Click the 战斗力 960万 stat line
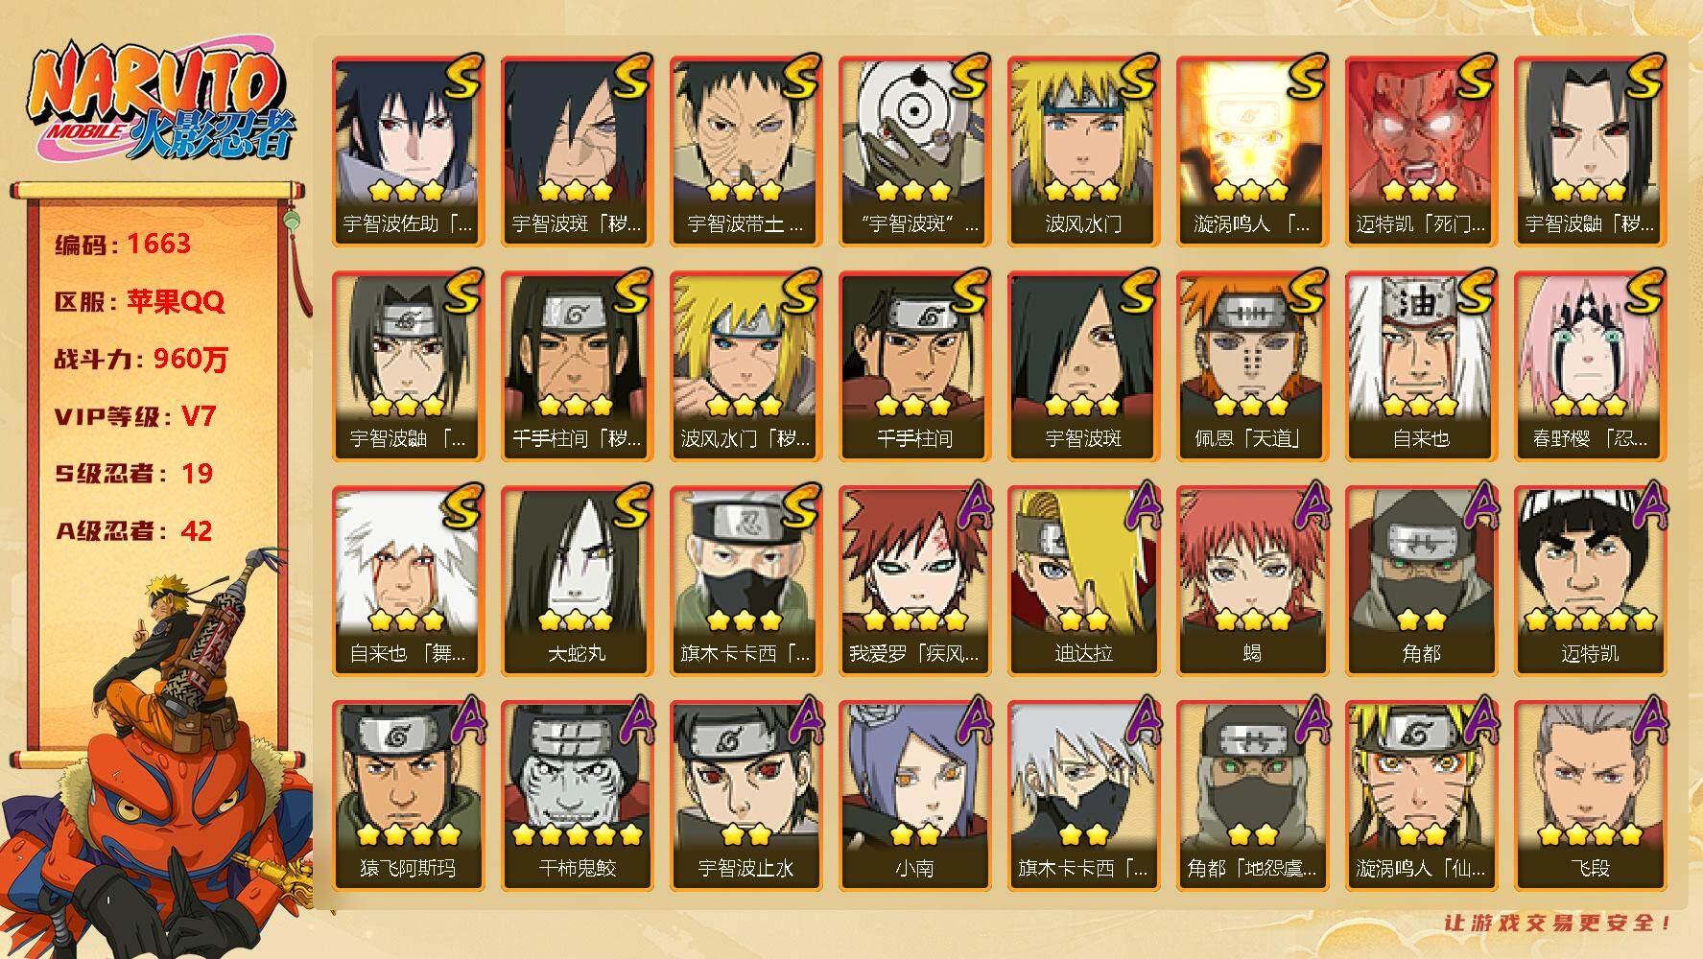The image size is (1703, 959). [x=141, y=360]
